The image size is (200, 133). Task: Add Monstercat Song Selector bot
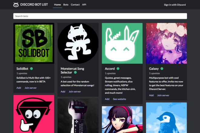point(63,92)
